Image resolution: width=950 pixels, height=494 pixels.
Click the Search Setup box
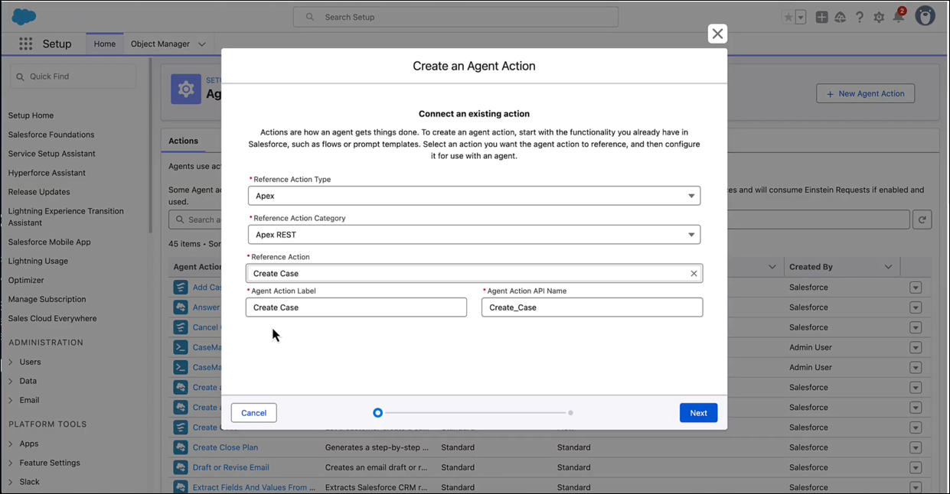(455, 17)
